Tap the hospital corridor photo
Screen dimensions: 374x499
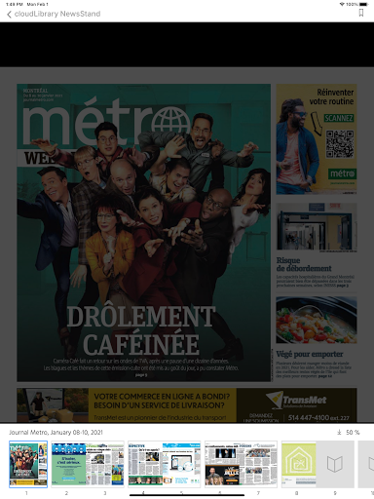[x=317, y=227]
